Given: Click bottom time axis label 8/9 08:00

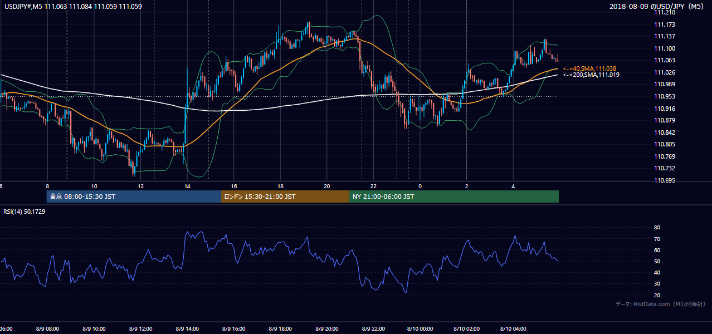Looking at the screenshot, I should click(x=47, y=329).
